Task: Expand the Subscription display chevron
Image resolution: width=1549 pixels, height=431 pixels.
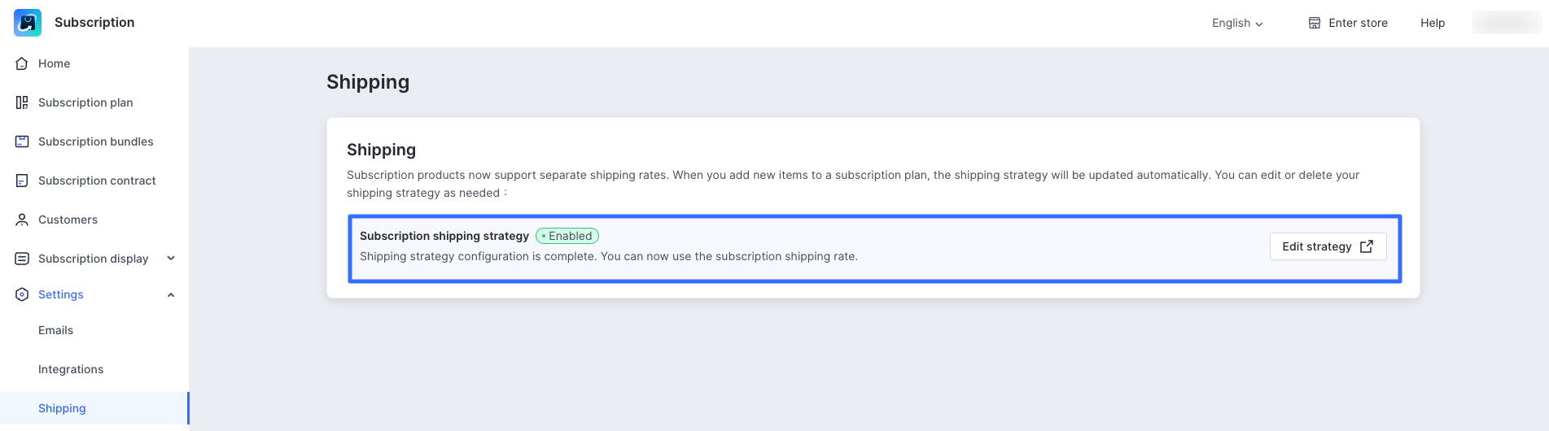Action: [x=171, y=259]
